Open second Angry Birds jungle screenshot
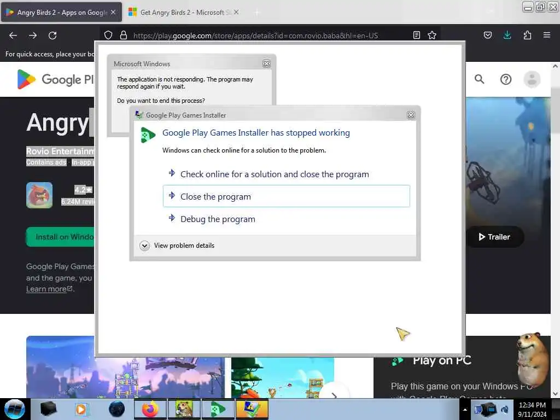Viewport: 560px width, 420px height. point(283,377)
